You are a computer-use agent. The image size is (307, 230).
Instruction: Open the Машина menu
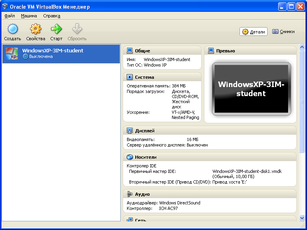tap(29, 16)
